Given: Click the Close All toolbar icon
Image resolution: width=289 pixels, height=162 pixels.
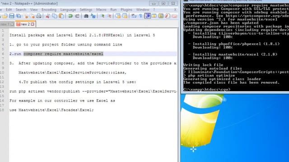Looking at the screenshot, I should coord(32,16).
